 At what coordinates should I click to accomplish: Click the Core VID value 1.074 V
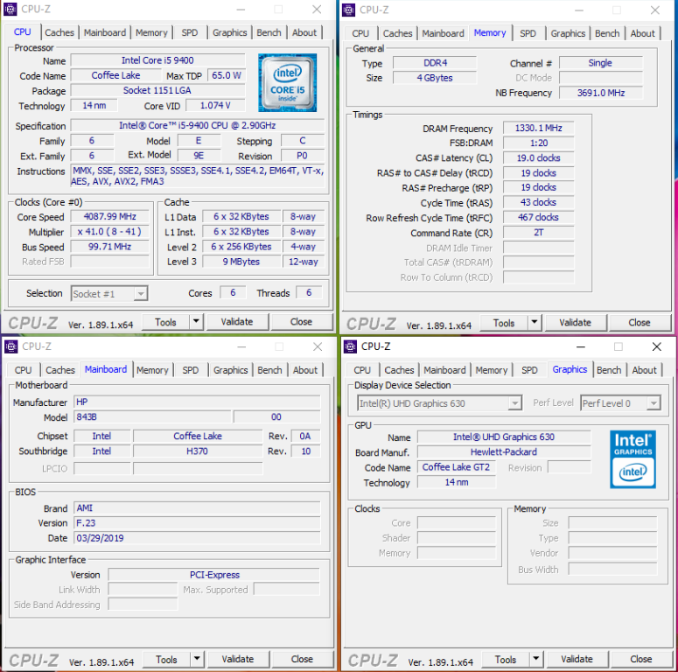[215, 106]
